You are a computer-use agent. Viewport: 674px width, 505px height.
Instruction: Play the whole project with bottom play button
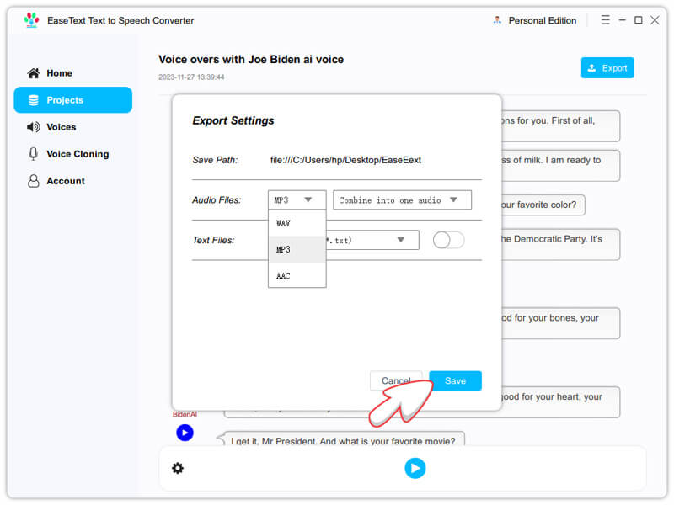pos(415,468)
